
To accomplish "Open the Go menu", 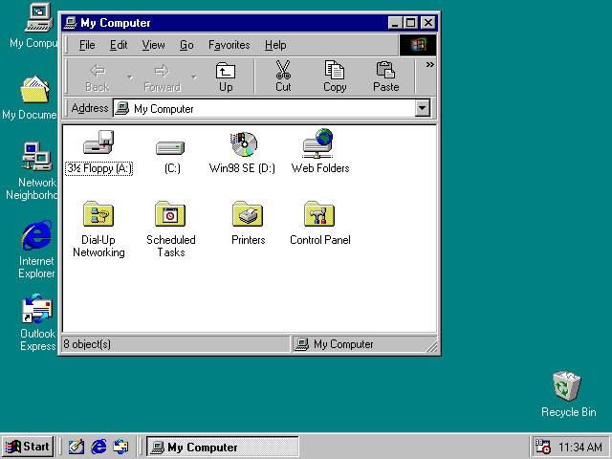I will (x=186, y=45).
